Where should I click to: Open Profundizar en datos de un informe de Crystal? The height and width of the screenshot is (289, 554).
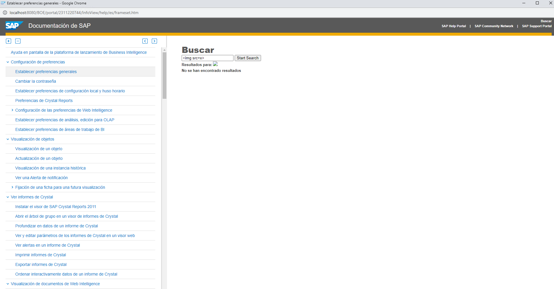coord(57,226)
